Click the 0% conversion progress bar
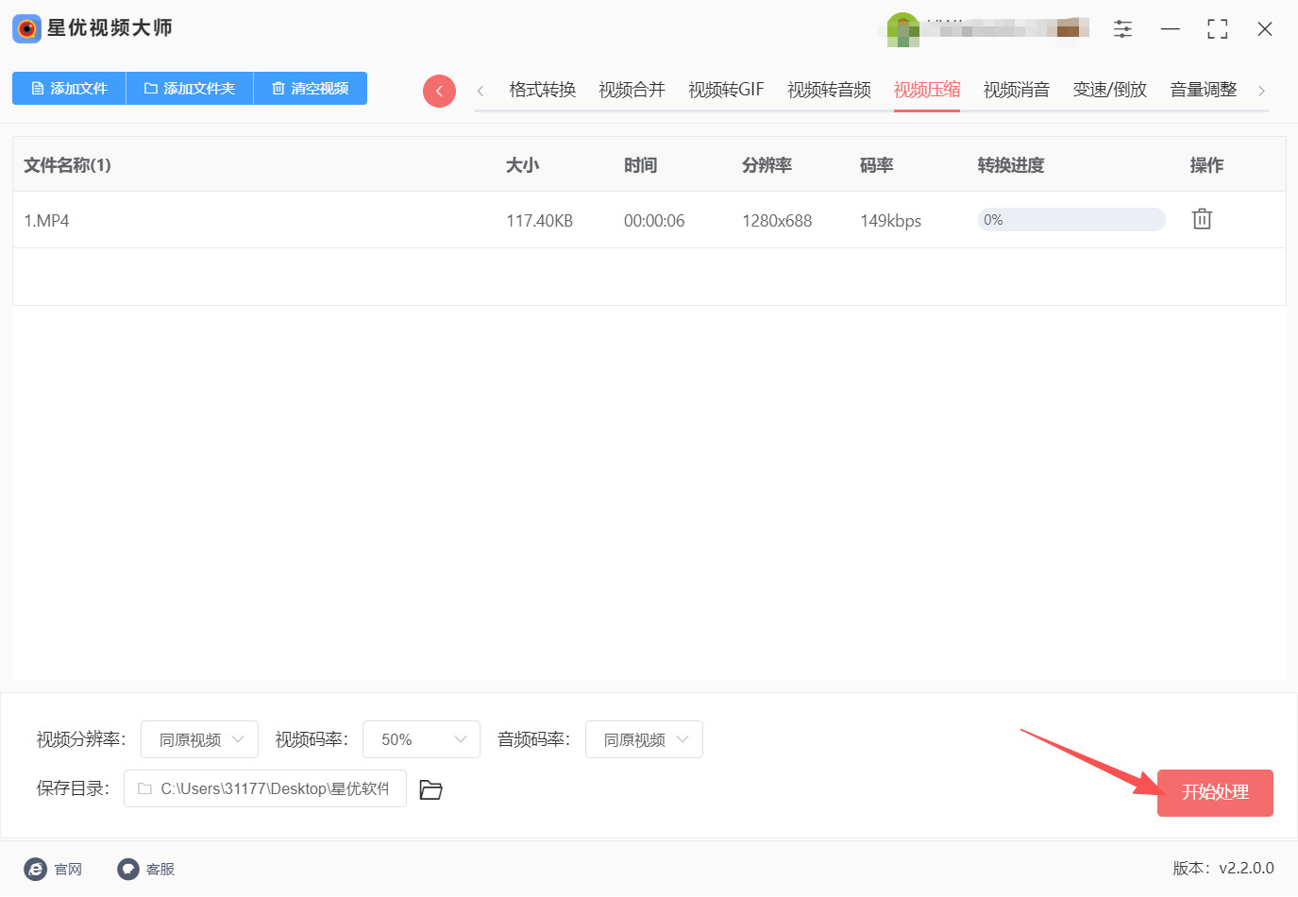 1071,219
